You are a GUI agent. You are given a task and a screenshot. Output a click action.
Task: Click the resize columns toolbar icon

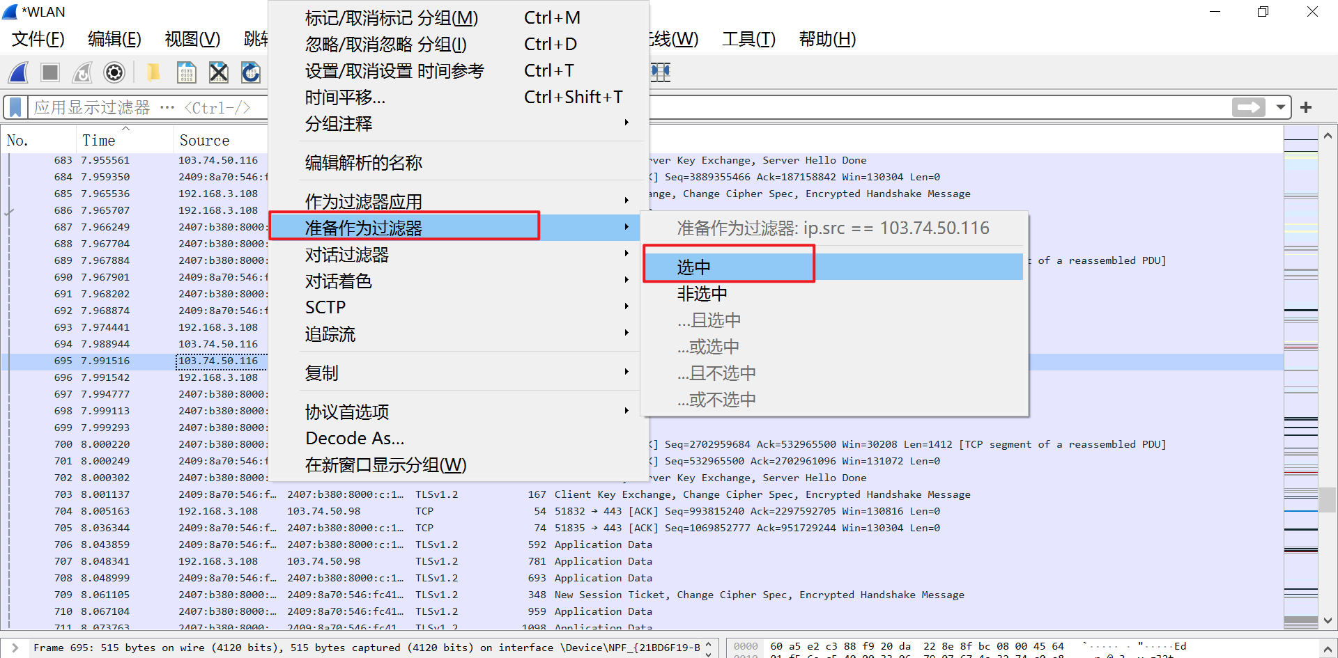661,72
